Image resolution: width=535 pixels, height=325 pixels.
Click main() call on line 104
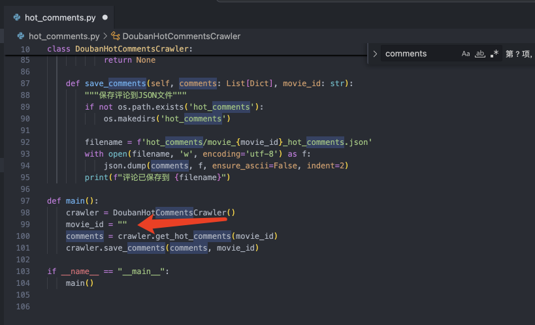pyautogui.click(x=80, y=283)
